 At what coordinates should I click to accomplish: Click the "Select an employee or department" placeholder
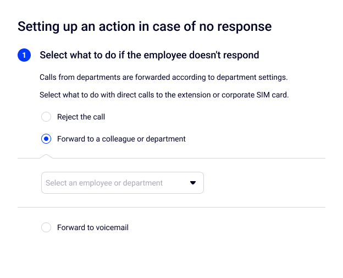pos(104,183)
